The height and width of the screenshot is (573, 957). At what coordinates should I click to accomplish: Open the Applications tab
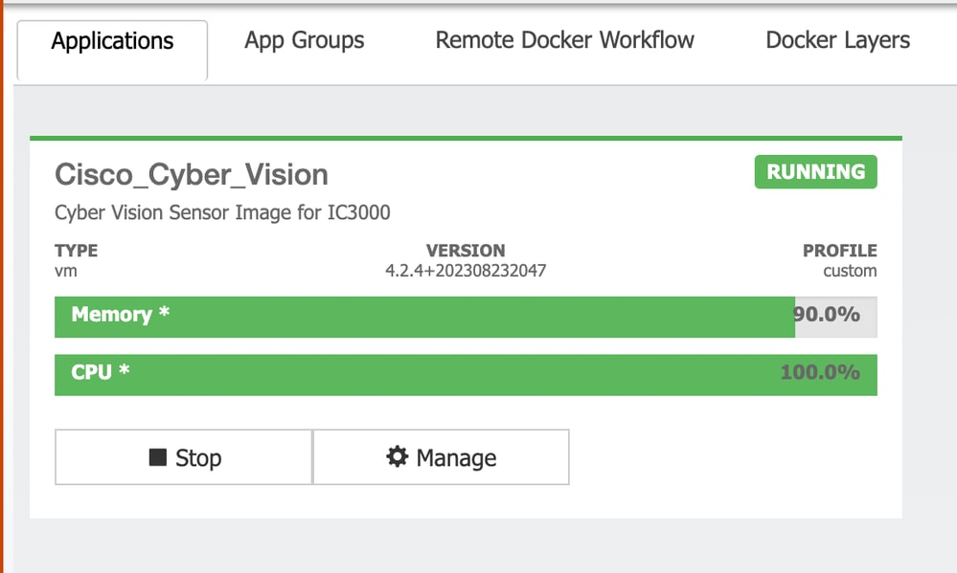point(112,50)
